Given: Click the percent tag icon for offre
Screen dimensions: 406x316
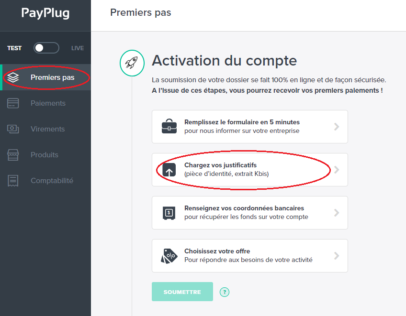Looking at the screenshot, I should (169, 256).
